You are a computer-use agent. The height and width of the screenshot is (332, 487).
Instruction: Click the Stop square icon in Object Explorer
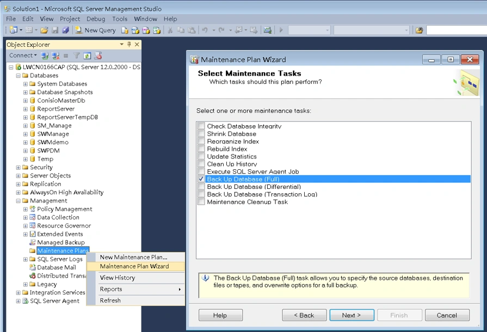point(66,56)
